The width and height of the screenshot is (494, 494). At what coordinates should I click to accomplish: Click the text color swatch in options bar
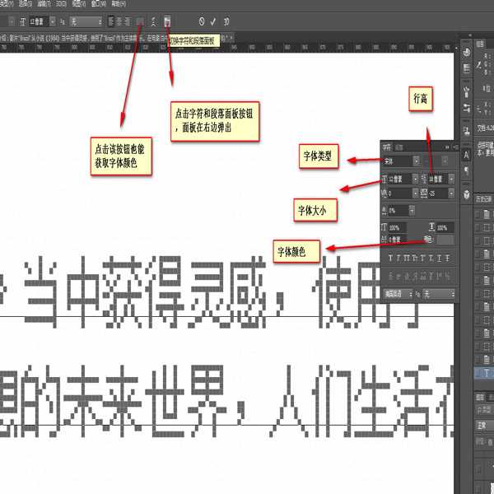tap(140, 21)
